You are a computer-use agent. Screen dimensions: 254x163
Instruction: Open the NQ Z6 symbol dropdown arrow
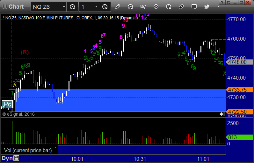pyautogui.click(x=64, y=7)
